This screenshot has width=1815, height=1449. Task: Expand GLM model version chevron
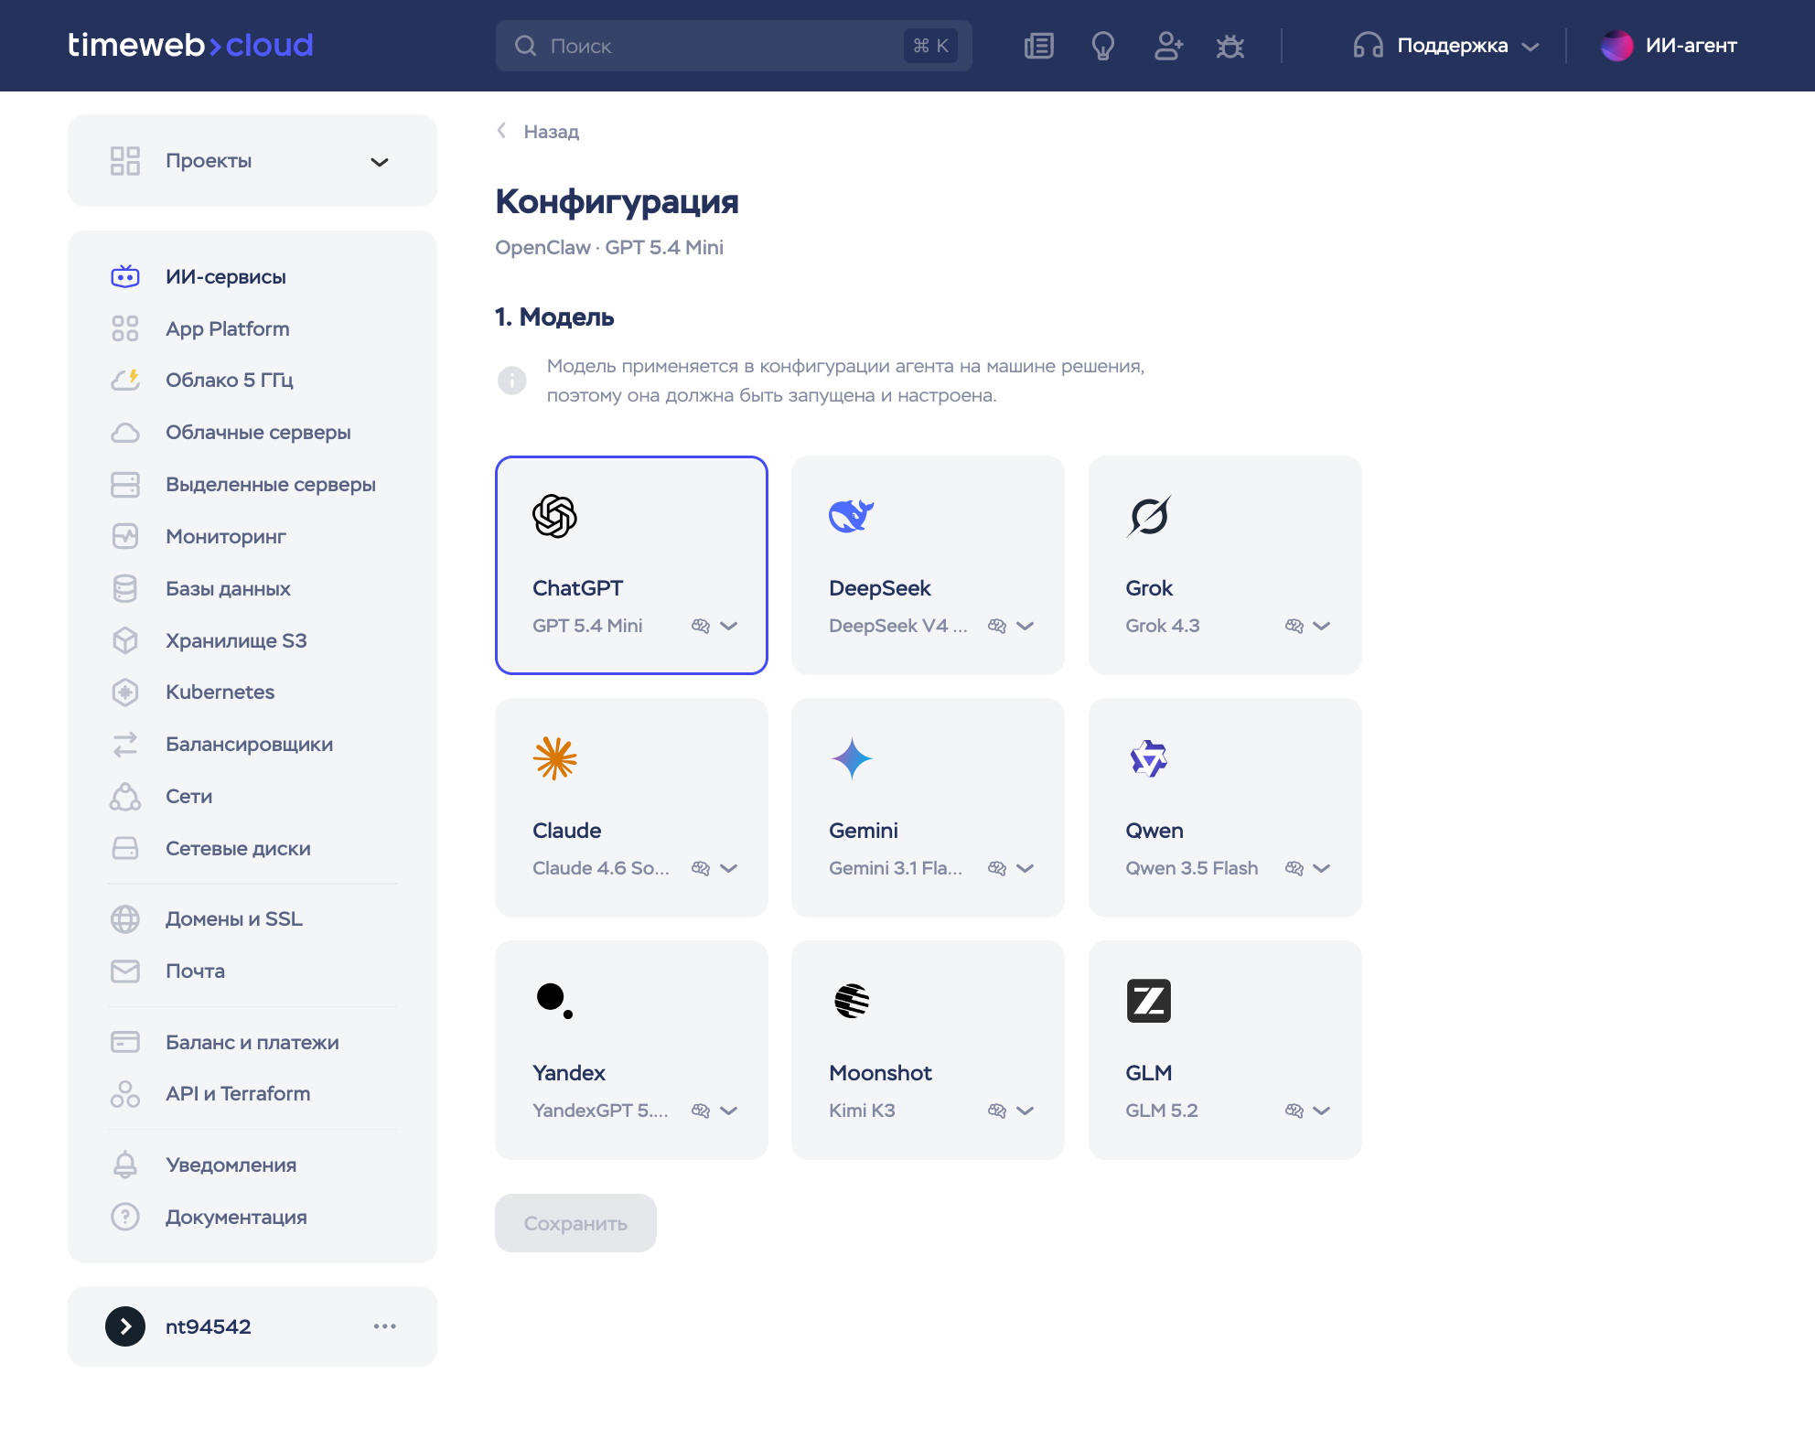pyautogui.click(x=1322, y=1111)
